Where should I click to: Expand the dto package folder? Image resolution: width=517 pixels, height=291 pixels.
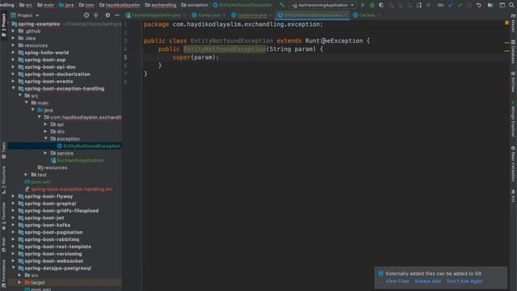tap(46, 131)
